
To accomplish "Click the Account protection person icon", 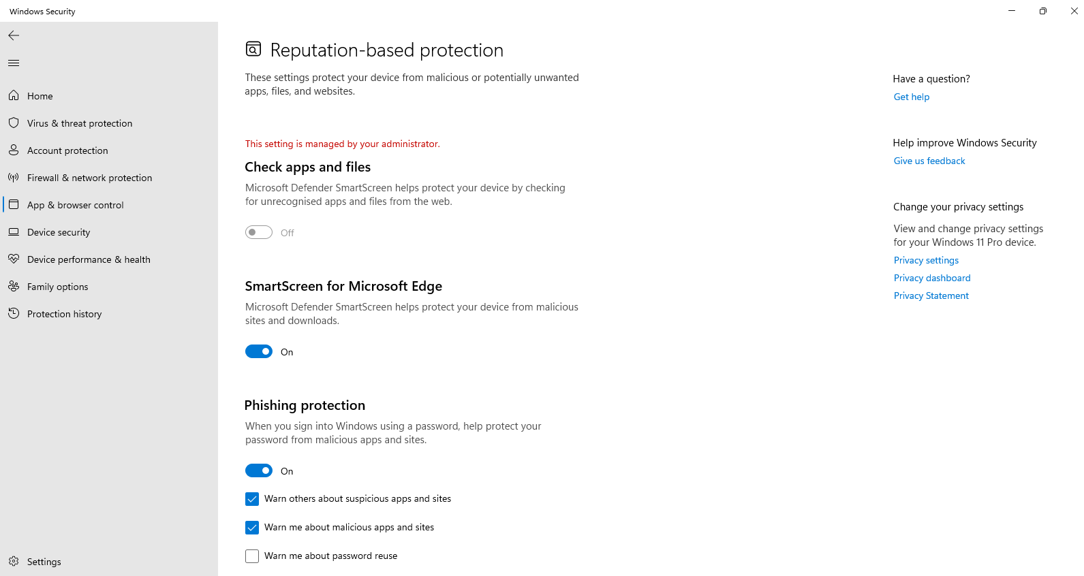I will pyautogui.click(x=14, y=150).
